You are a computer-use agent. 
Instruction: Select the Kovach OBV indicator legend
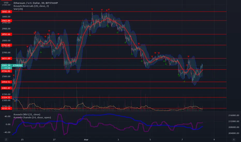(x=27, y=115)
